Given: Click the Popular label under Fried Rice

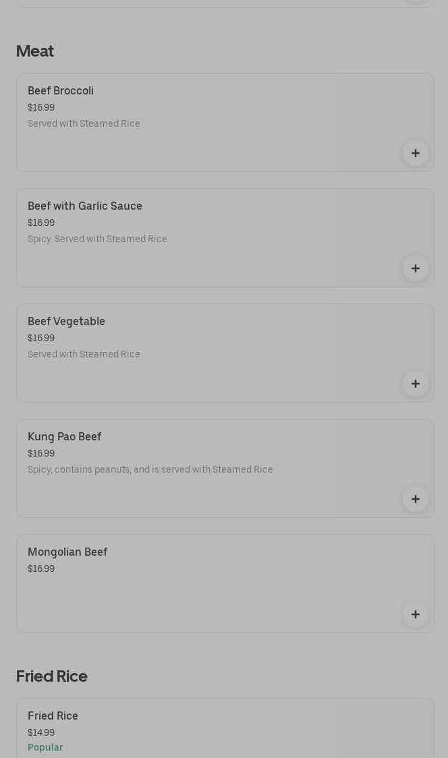Looking at the screenshot, I should pos(45,748).
